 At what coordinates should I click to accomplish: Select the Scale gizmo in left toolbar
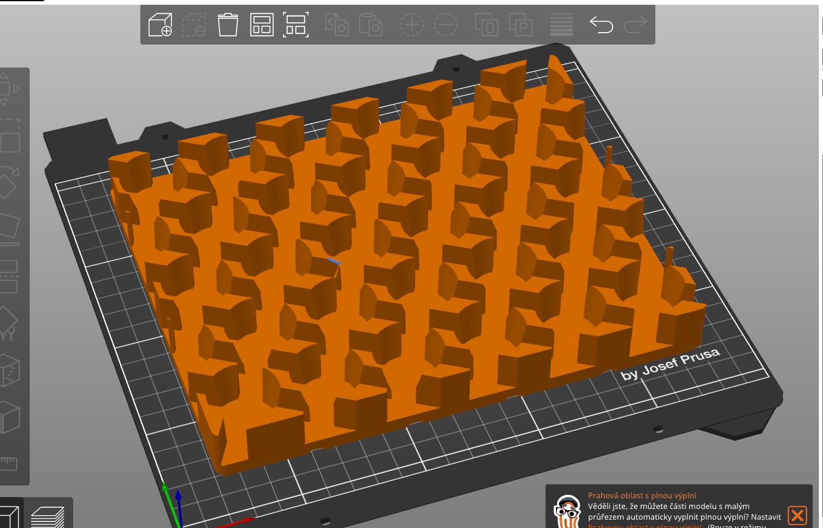coord(8,137)
